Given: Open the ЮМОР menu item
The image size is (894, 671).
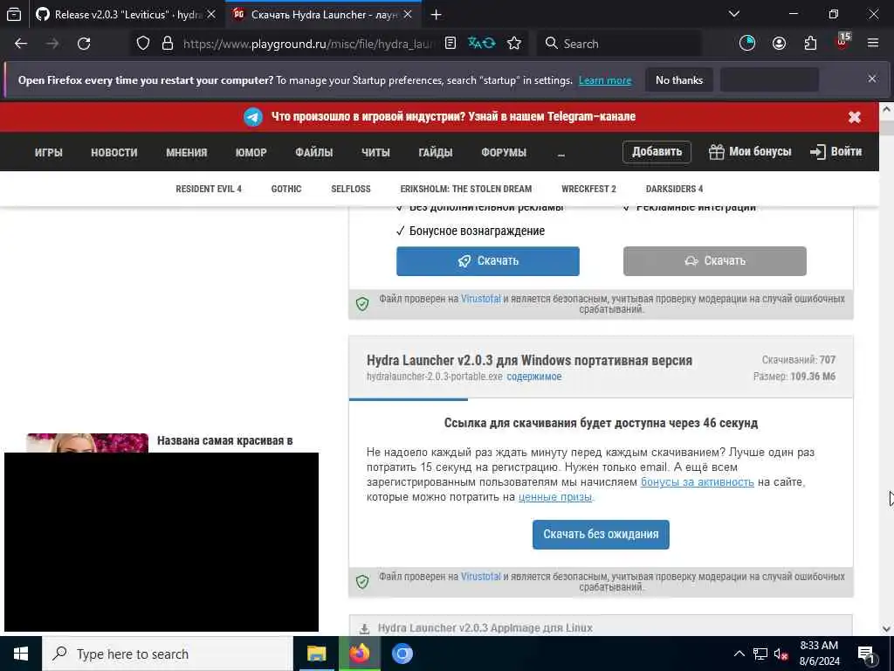Looking at the screenshot, I should pos(251,152).
